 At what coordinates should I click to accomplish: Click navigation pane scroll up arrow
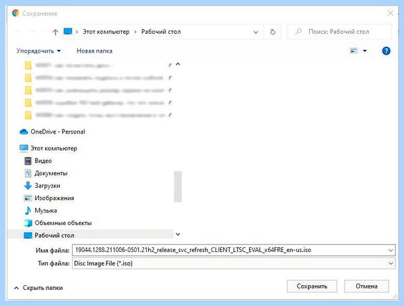pos(178,64)
